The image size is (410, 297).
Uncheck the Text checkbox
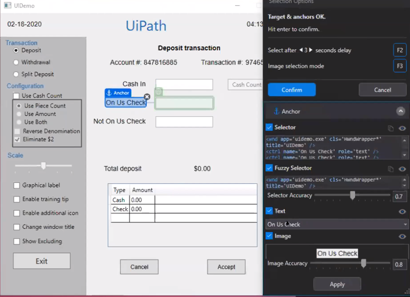click(x=269, y=211)
